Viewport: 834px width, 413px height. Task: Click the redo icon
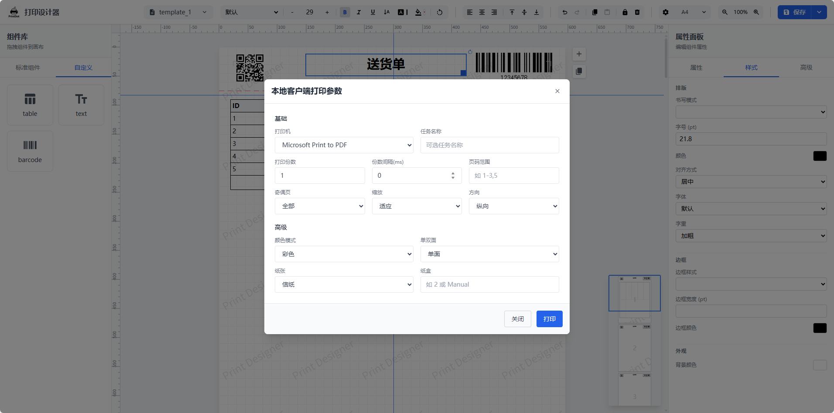(x=577, y=12)
